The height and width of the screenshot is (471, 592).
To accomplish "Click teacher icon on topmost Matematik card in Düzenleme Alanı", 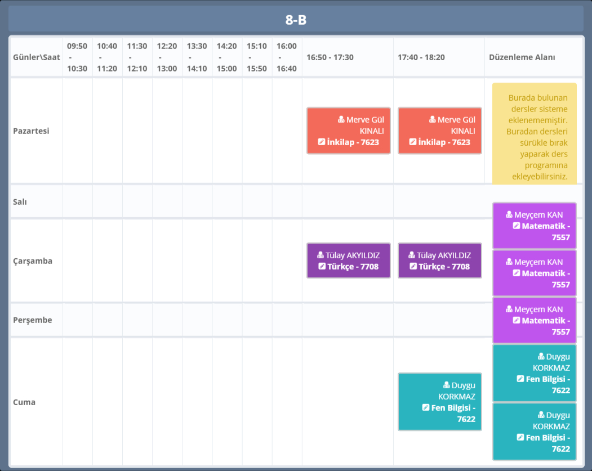I will 509,215.
